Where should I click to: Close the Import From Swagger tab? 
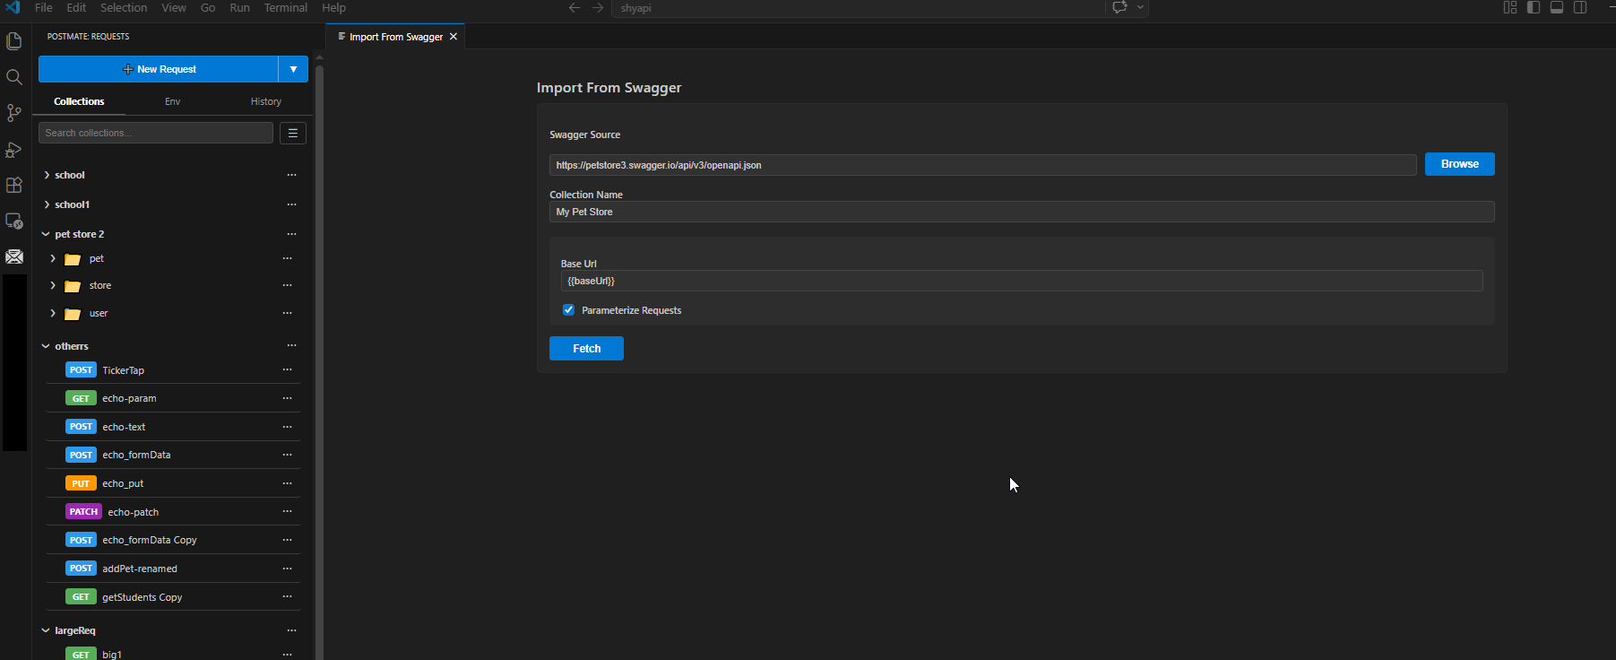click(454, 37)
